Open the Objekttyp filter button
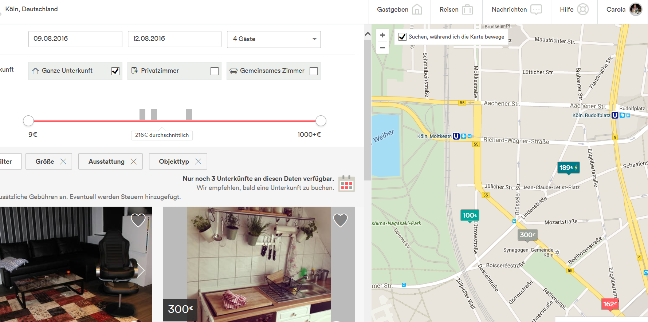648x322 pixels. pyautogui.click(x=178, y=162)
